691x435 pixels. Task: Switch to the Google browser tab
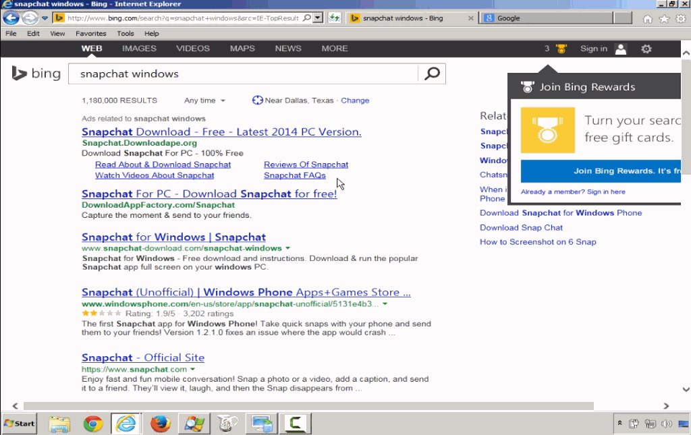(545, 18)
